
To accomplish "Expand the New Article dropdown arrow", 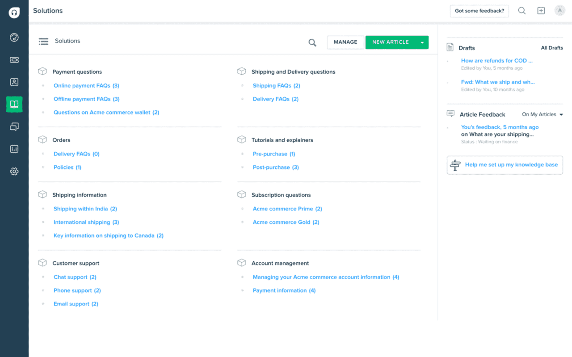I will point(422,42).
